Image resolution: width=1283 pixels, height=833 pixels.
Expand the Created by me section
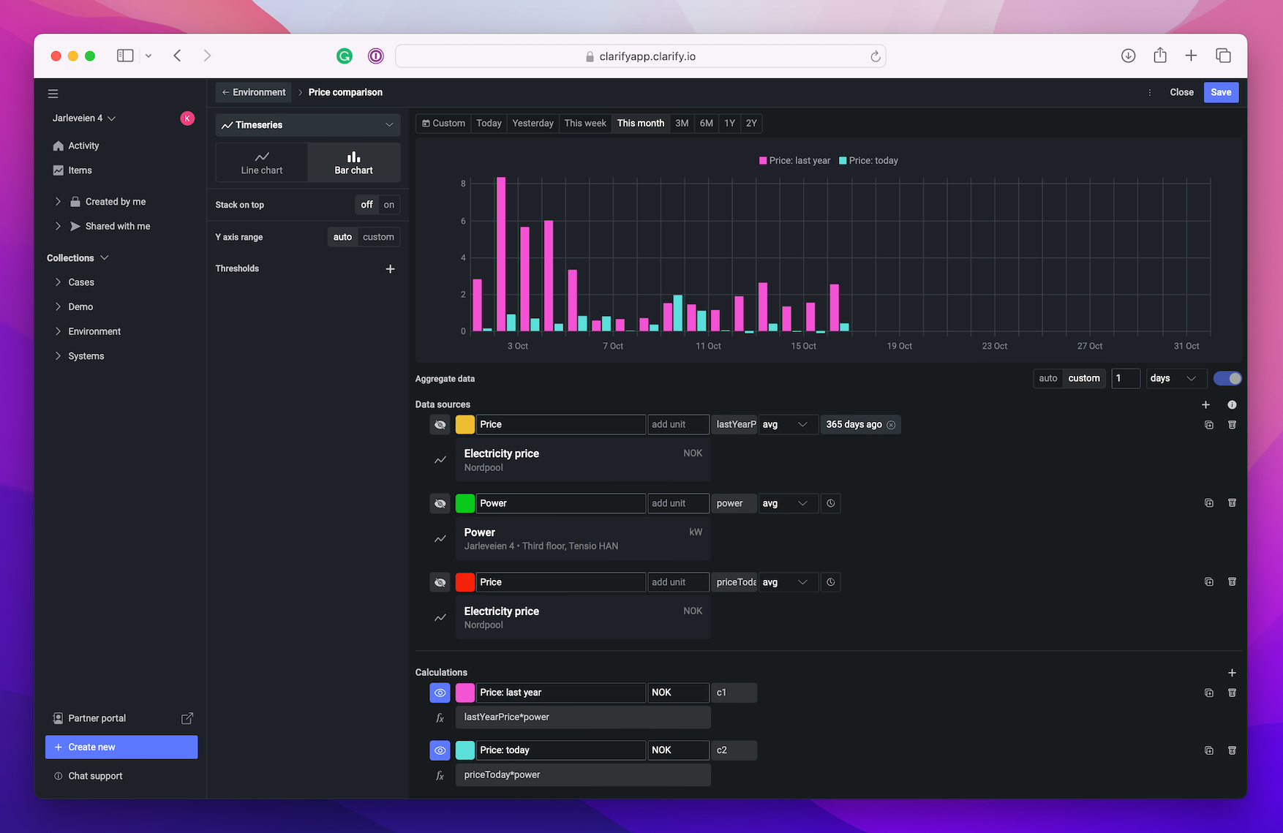point(58,201)
